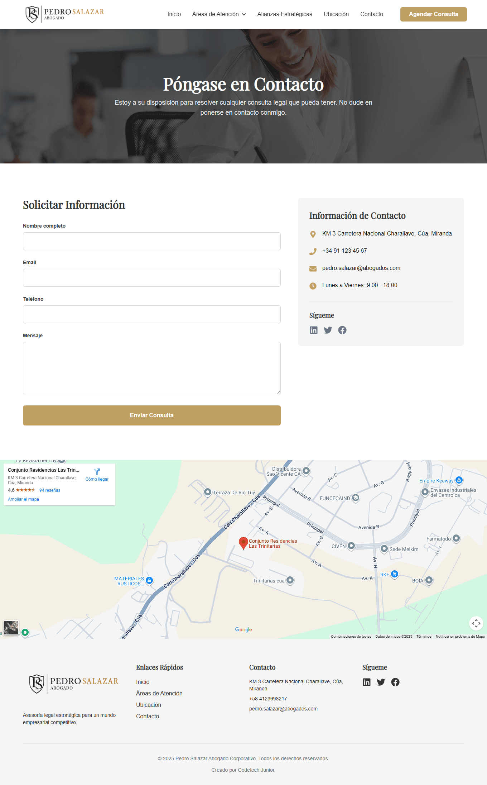Select the FUNCECAIND education marker
This screenshot has height=785, width=487.
pyautogui.click(x=356, y=498)
